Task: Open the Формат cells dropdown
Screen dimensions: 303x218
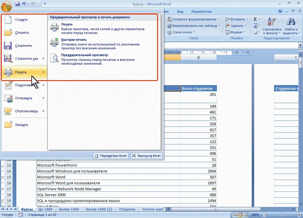Action: tap(235, 32)
